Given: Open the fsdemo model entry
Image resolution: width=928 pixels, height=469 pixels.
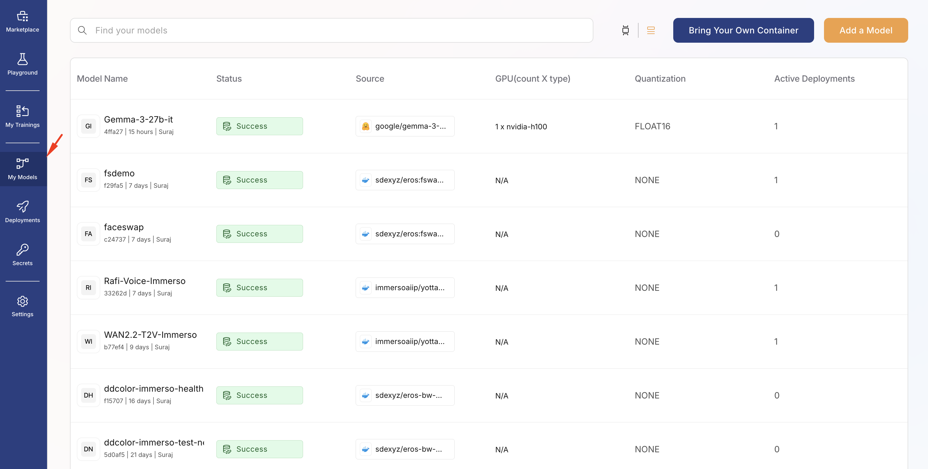Looking at the screenshot, I should click(119, 174).
